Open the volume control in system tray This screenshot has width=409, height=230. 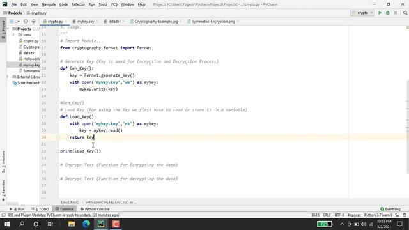pos(364,224)
